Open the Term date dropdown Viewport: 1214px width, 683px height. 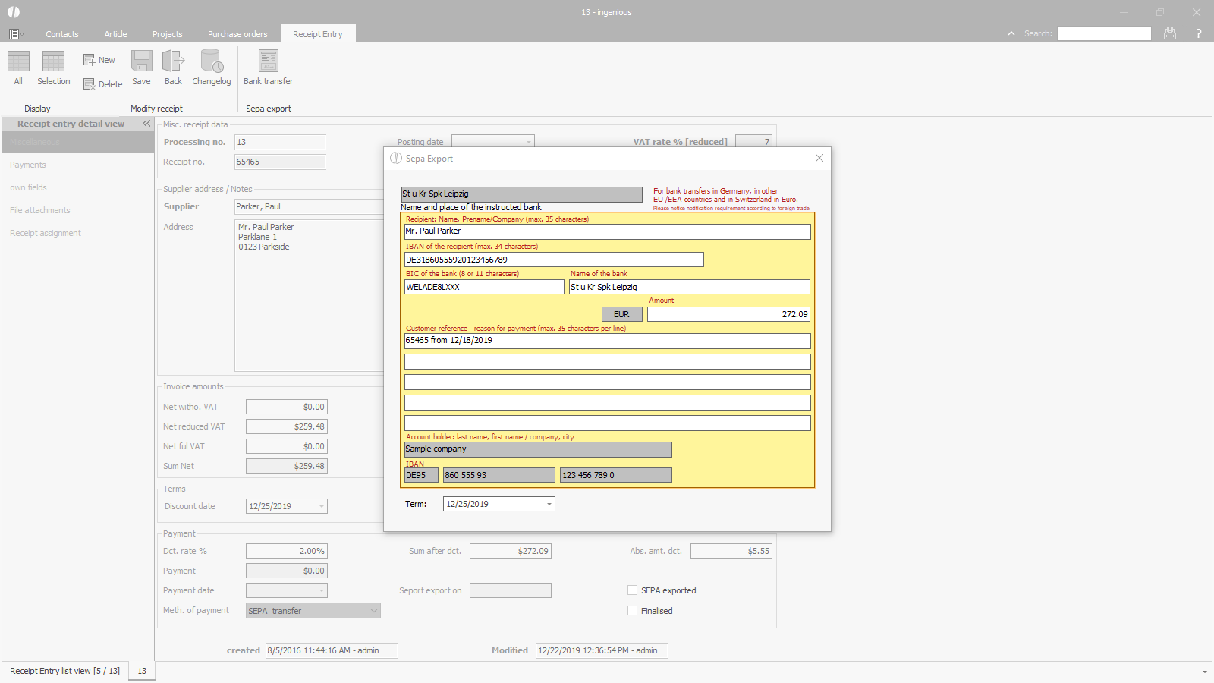click(549, 504)
